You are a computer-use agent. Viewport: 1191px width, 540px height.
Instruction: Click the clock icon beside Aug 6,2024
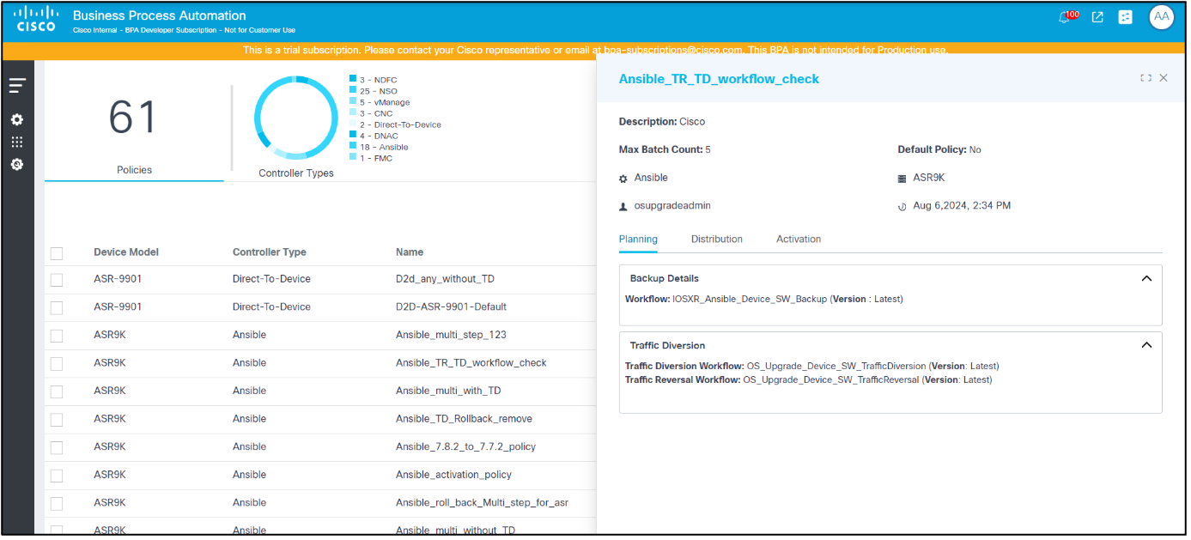pos(902,207)
